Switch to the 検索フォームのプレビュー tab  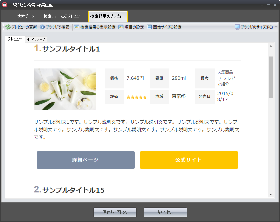pos(63,16)
